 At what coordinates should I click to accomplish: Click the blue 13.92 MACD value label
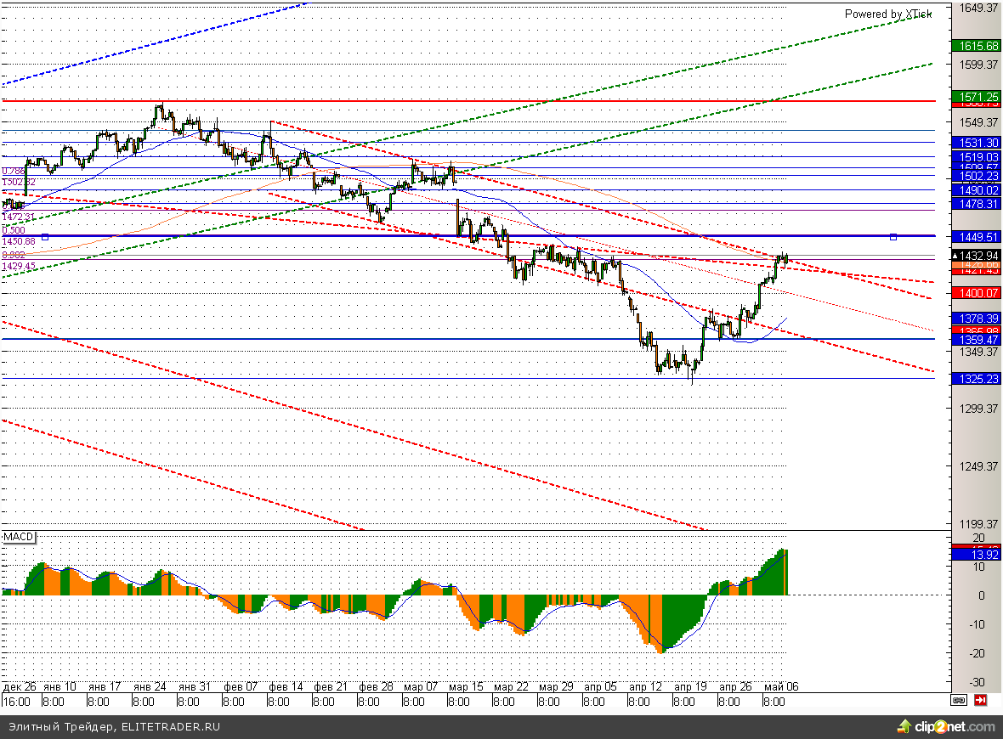(977, 555)
